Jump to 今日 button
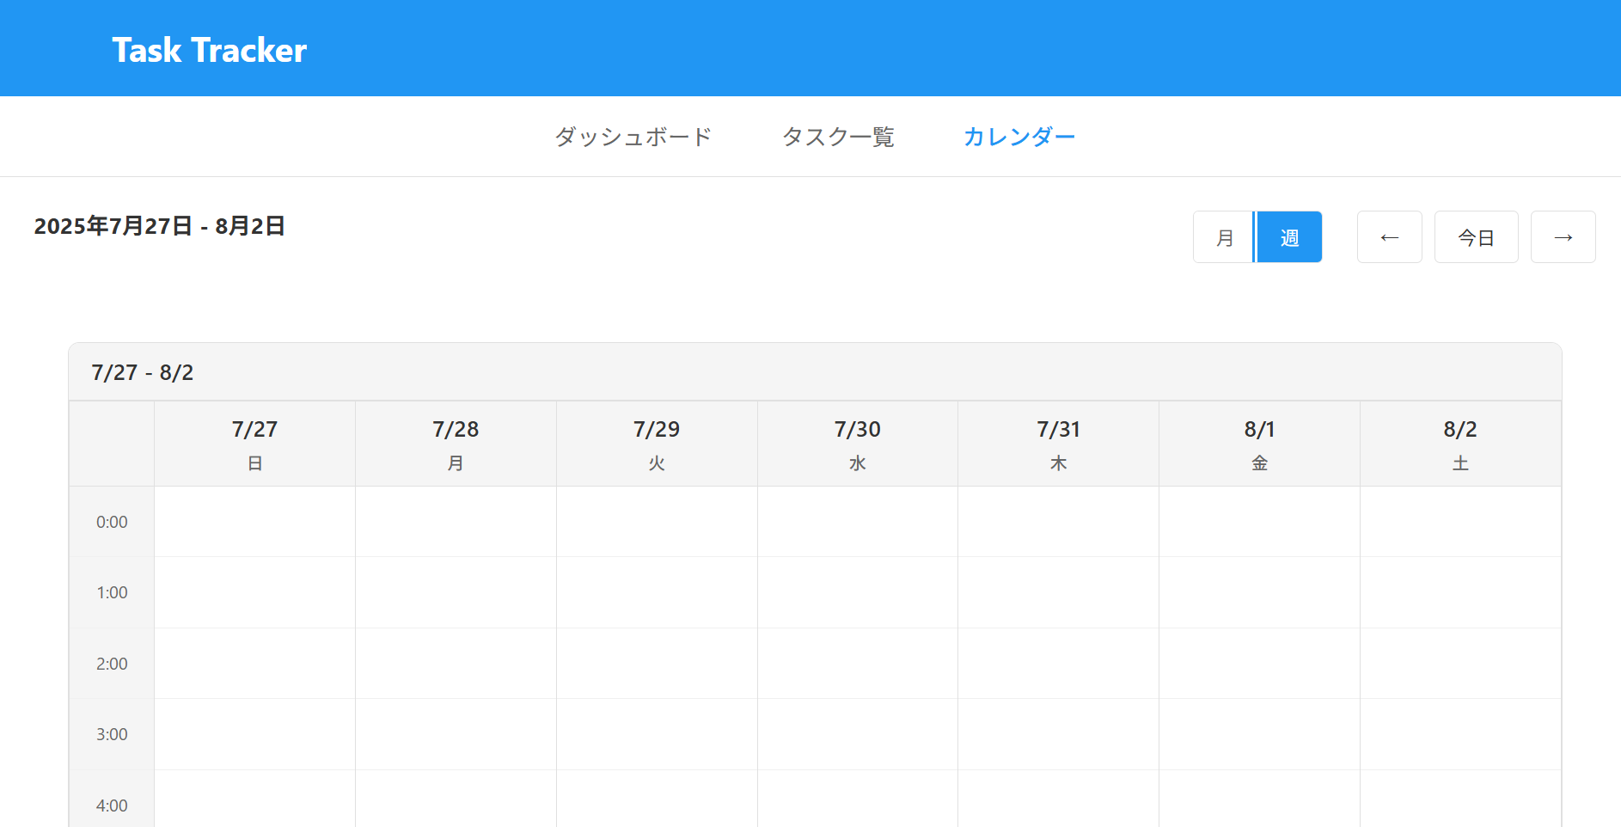The width and height of the screenshot is (1621, 827). click(1477, 237)
